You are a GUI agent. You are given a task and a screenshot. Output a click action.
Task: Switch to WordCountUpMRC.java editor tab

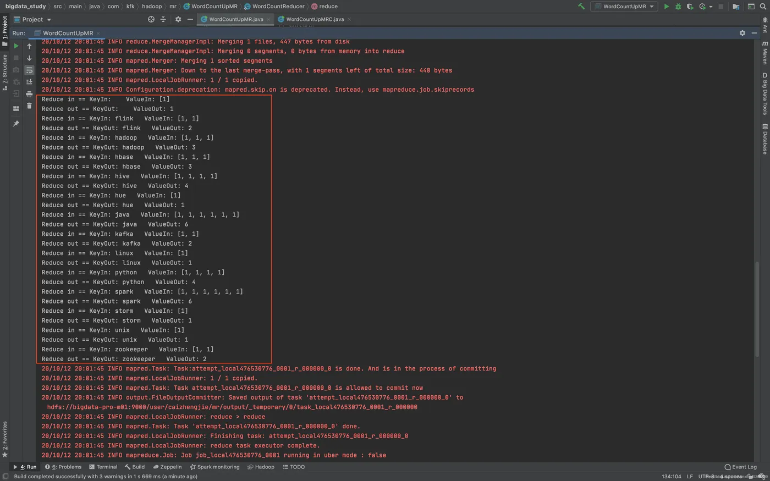(x=315, y=19)
